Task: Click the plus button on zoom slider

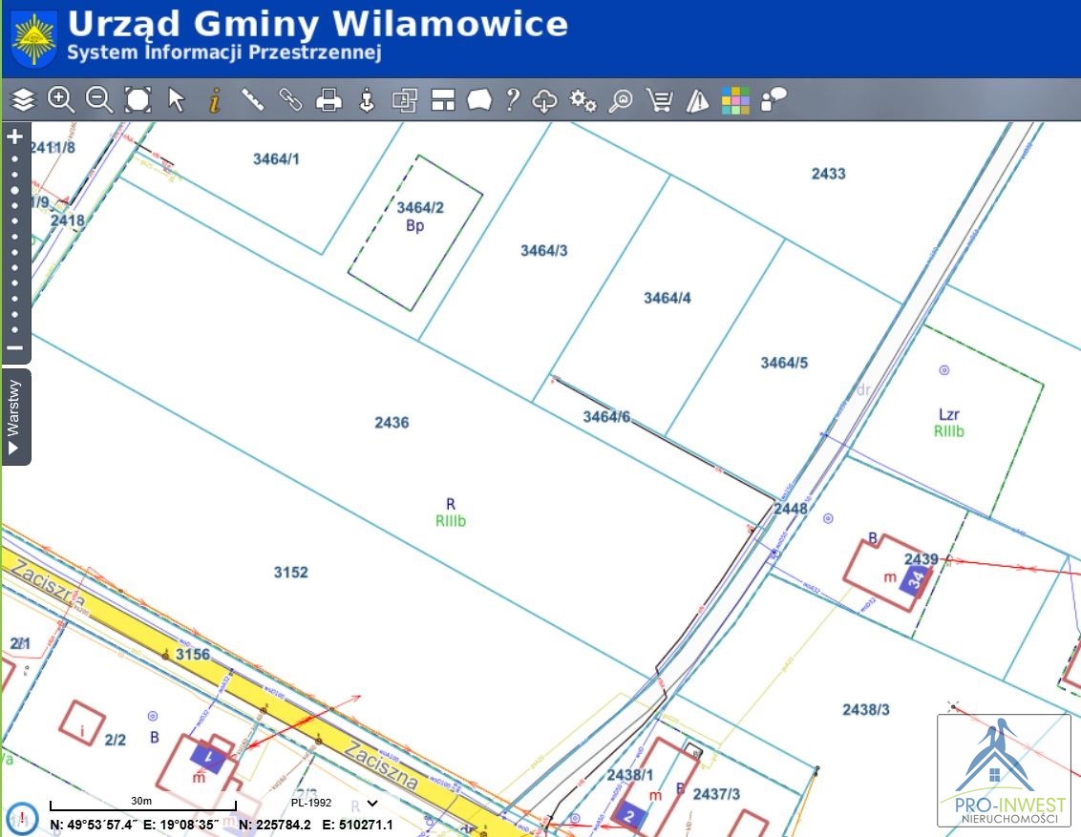Action: pos(14,136)
